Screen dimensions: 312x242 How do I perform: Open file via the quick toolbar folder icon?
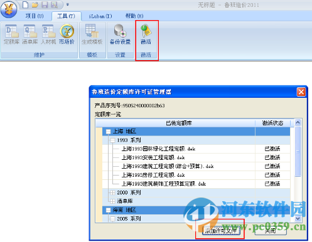coord(35,4)
